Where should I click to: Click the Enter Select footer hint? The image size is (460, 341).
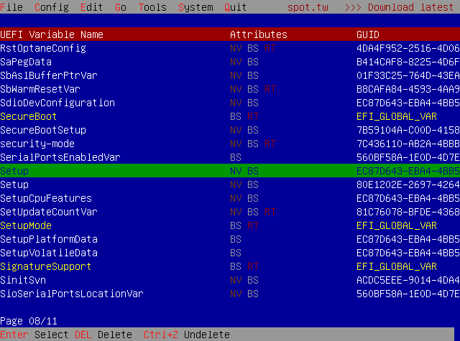[x=34, y=335]
